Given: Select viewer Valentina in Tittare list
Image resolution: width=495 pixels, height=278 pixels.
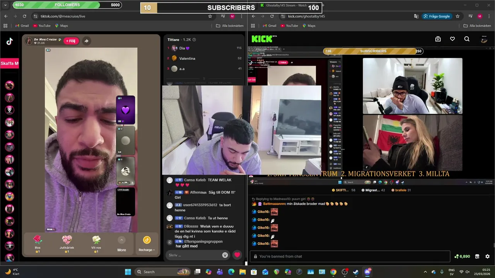Looking at the screenshot, I should [204, 58].
